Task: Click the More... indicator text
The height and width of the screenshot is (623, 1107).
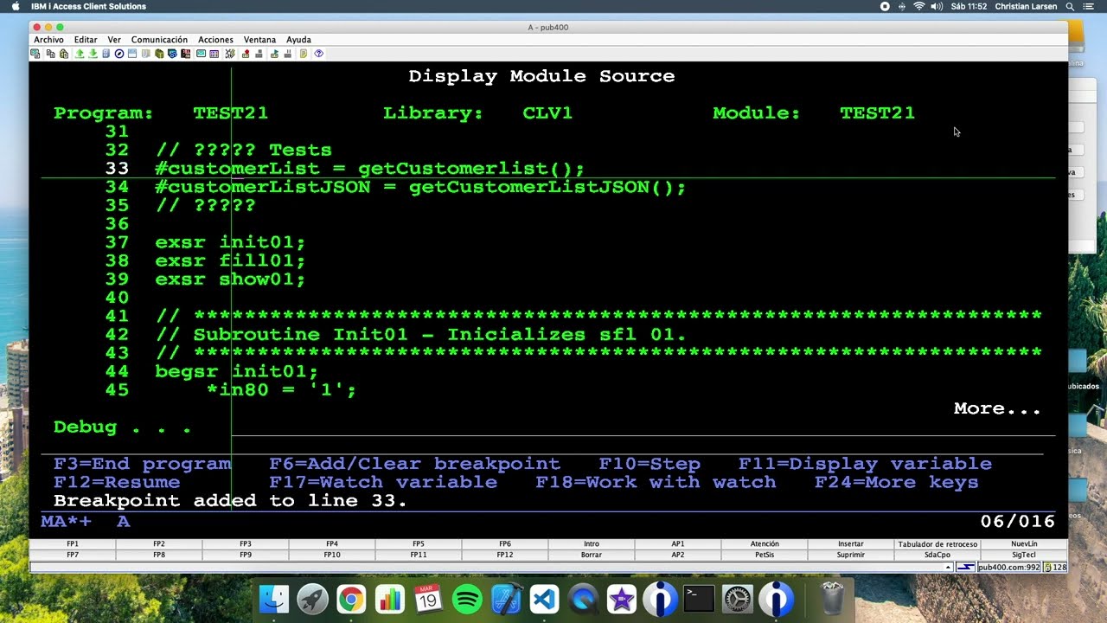Action: pyautogui.click(x=997, y=408)
